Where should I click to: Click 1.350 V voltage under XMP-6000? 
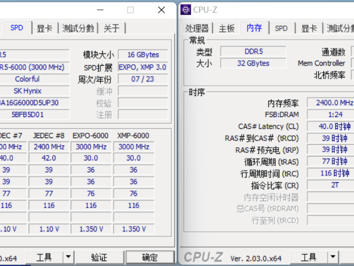(x=134, y=229)
